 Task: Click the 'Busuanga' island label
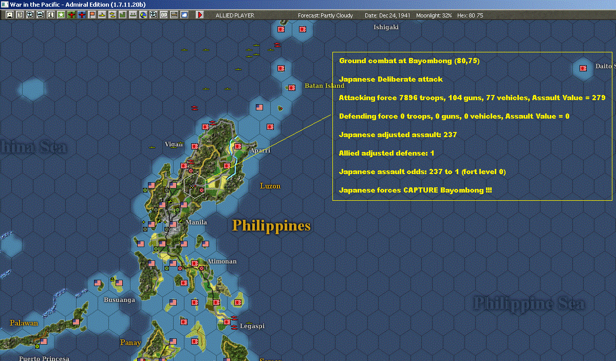click(x=119, y=300)
